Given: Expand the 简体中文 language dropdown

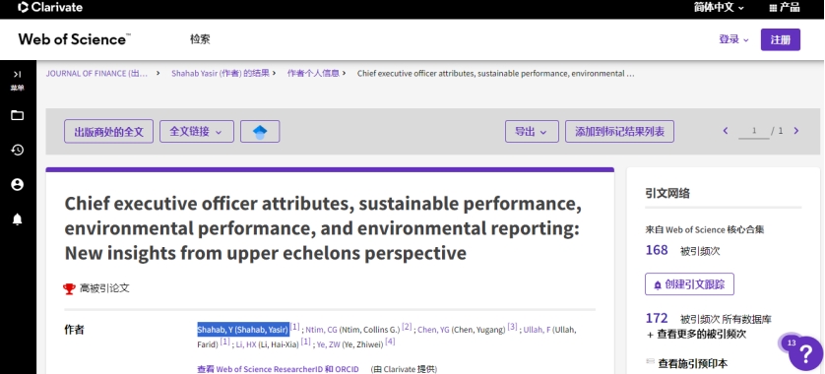Looking at the screenshot, I should (x=719, y=7).
